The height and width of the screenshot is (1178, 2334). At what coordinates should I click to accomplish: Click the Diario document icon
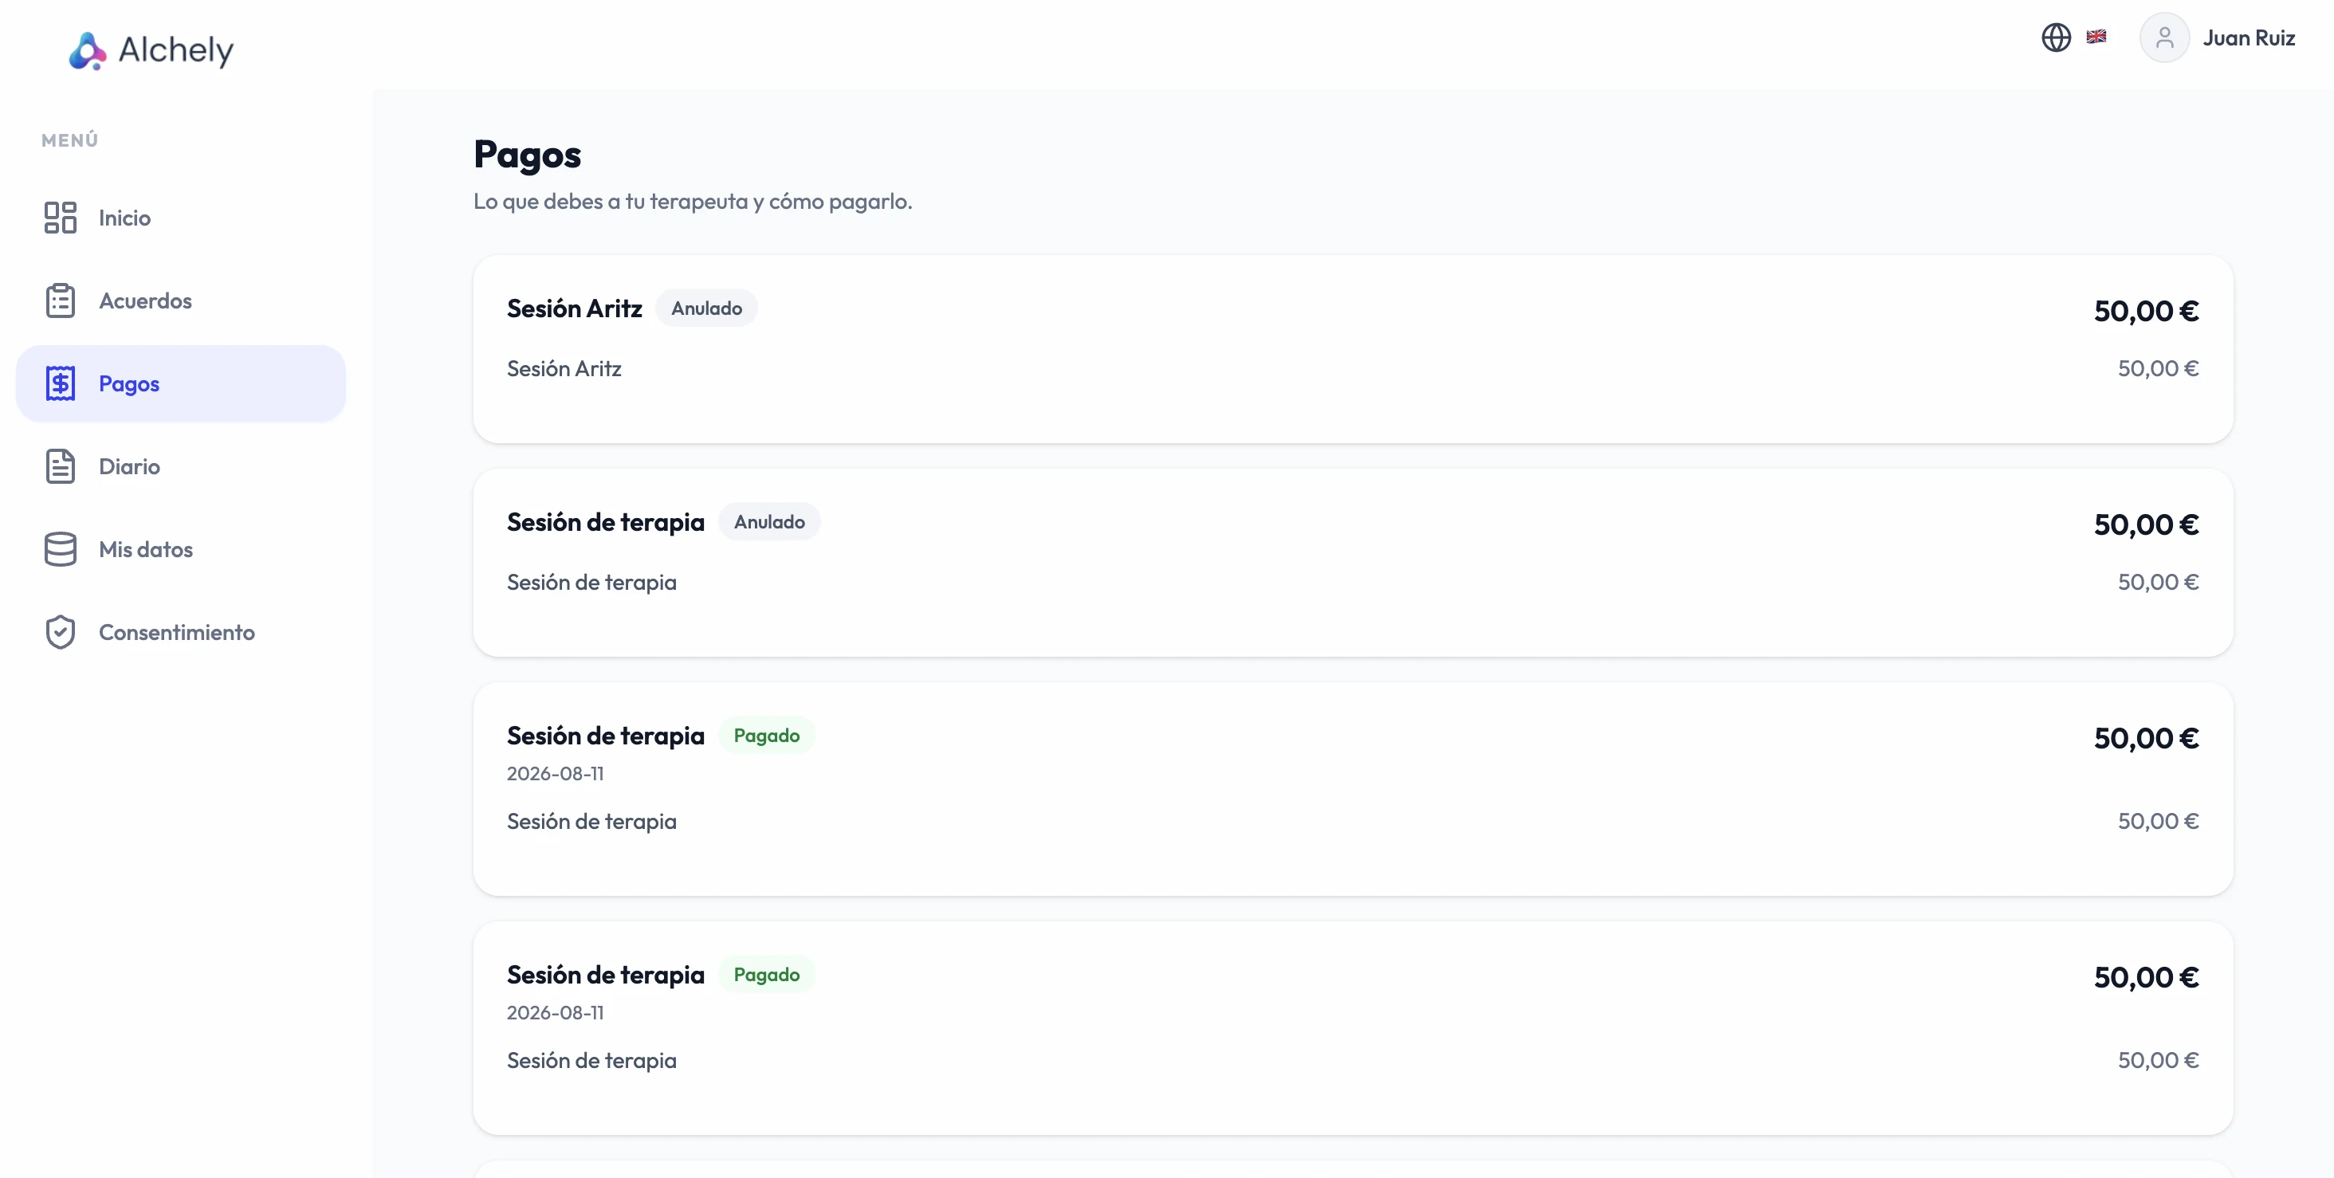click(x=60, y=467)
